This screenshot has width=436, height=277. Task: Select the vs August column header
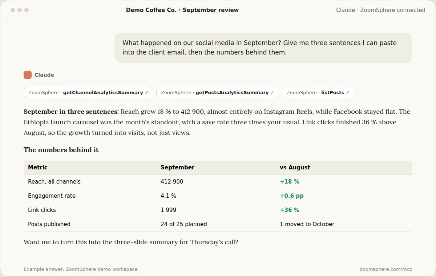(x=295, y=168)
